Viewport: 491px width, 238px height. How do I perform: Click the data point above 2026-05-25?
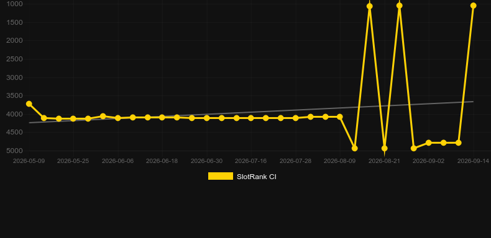pyautogui.click(x=73, y=118)
